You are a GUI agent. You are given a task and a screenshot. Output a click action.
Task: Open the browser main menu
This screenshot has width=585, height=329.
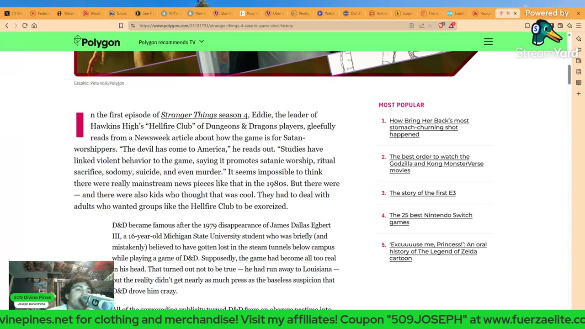pyautogui.click(x=579, y=26)
